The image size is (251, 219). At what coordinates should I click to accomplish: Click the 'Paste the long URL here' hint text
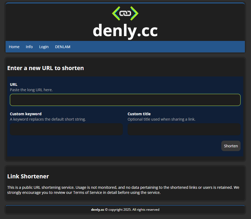pos(31,90)
